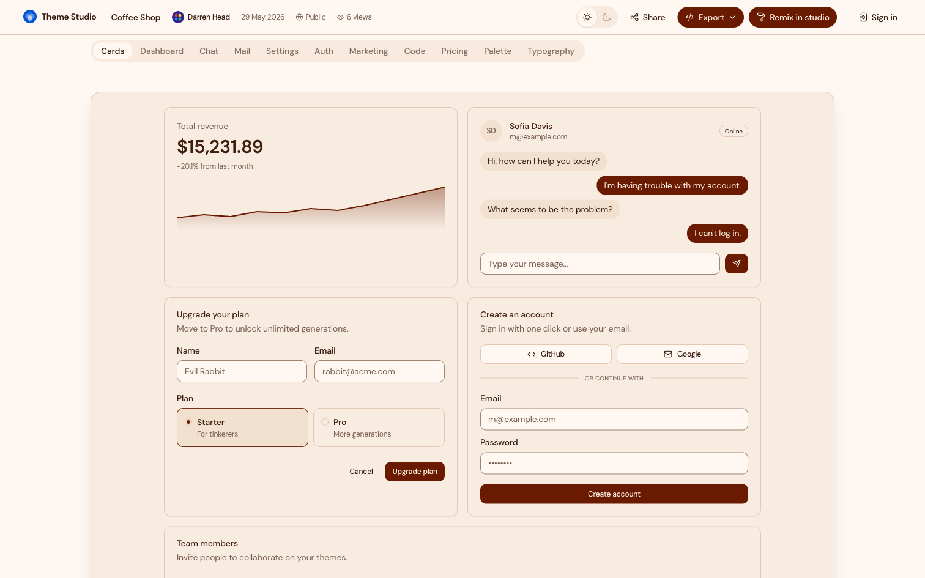The height and width of the screenshot is (578, 925).
Task: Click the 6 views eye label
Action: [354, 17]
